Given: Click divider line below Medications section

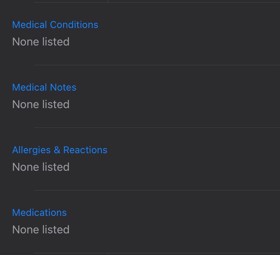Looking at the screenshot, I should 157,253.
